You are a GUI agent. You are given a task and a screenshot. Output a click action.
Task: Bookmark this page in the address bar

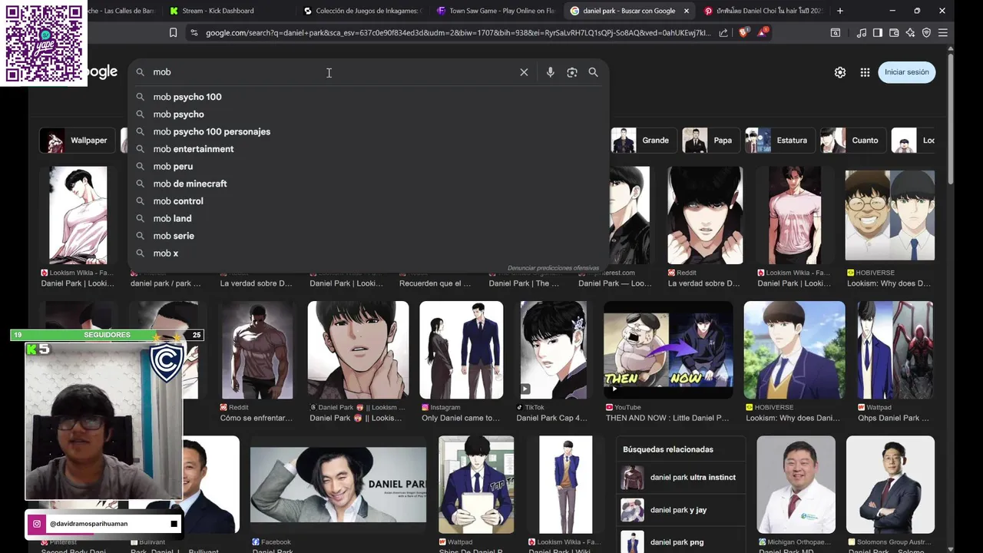point(173,33)
